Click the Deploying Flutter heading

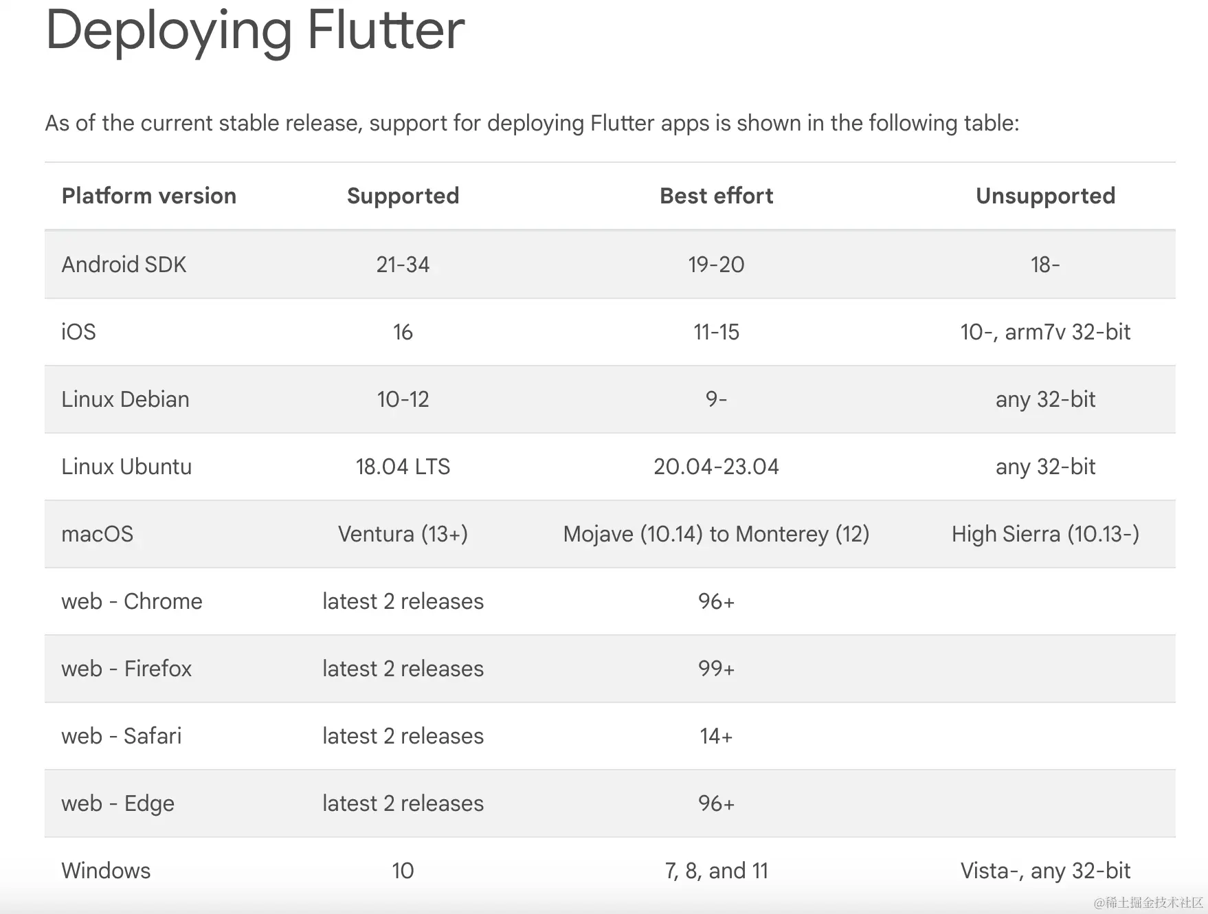(x=255, y=33)
